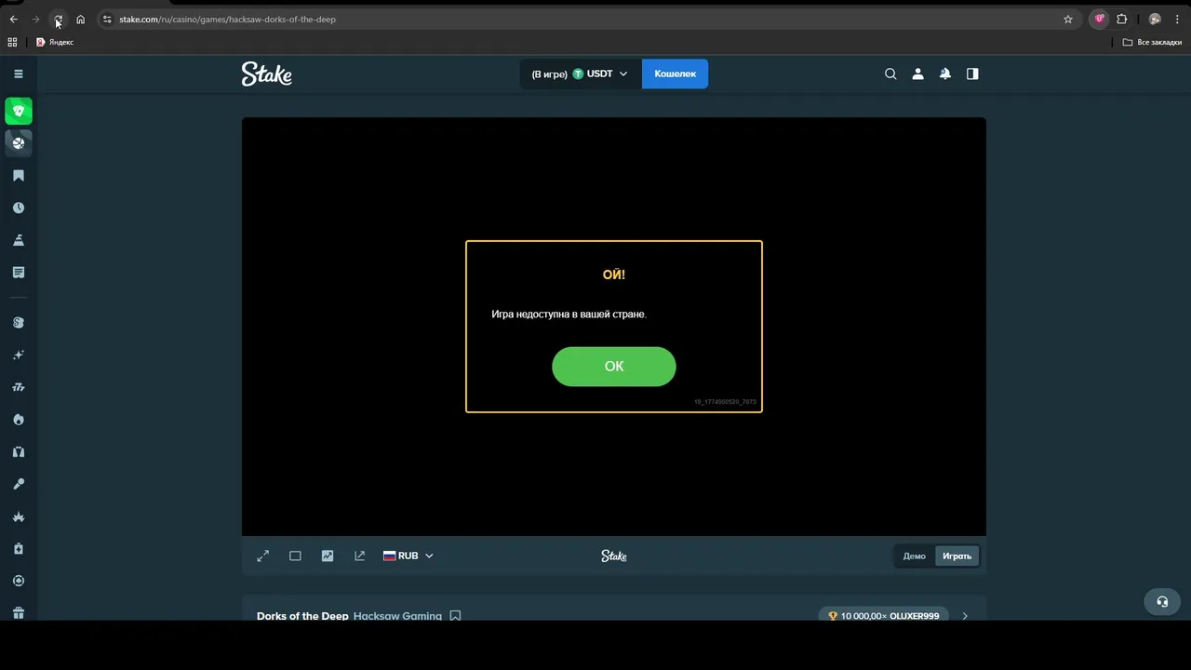The image size is (1191, 670).
Task: Open browser extensions puzzle icon
Action: (1122, 19)
